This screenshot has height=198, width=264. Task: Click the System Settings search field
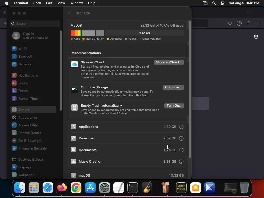[x=35, y=24]
